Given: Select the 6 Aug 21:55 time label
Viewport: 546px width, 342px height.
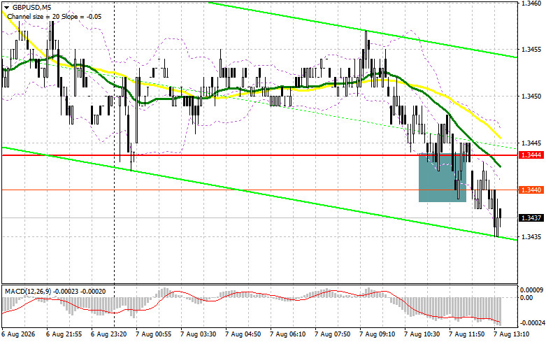Looking at the screenshot, I should click(x=64, y=334).
